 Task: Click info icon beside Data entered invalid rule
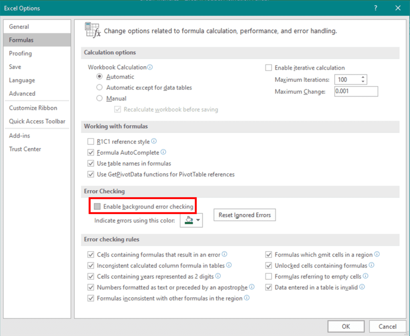click(x=362, y=287)
